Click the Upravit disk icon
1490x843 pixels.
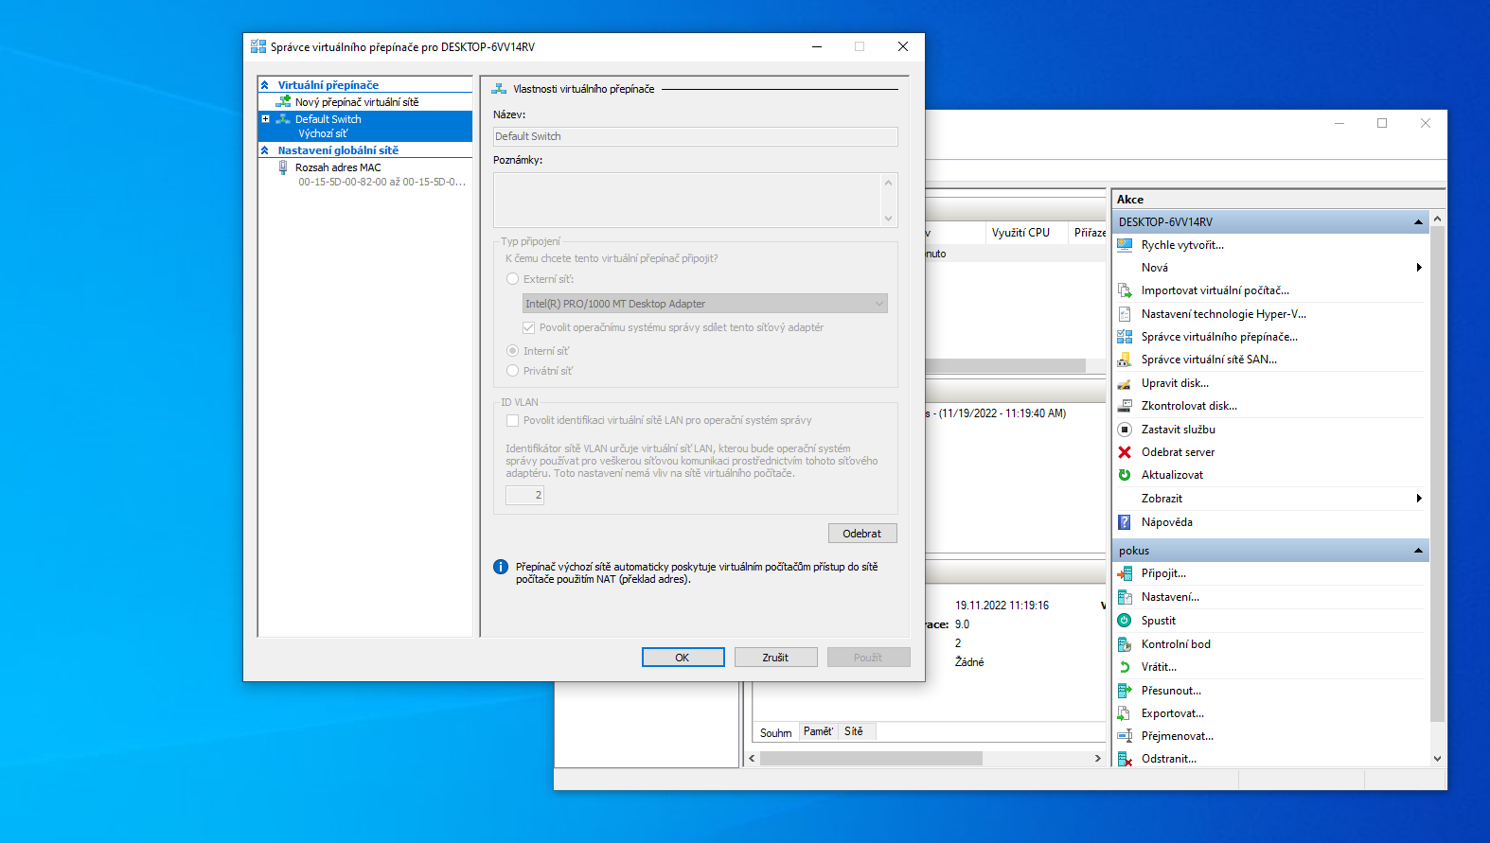1125,383
